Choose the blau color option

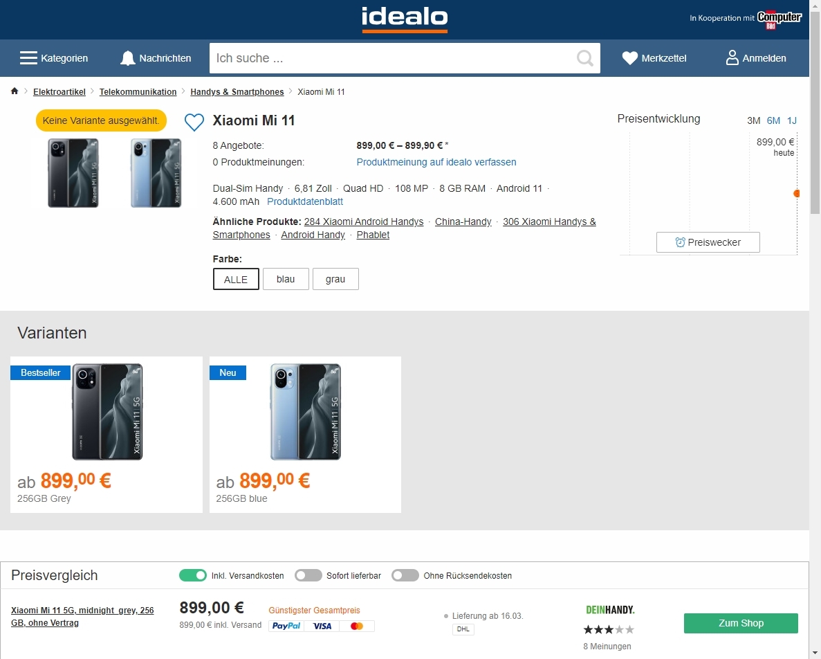(286, 279)
